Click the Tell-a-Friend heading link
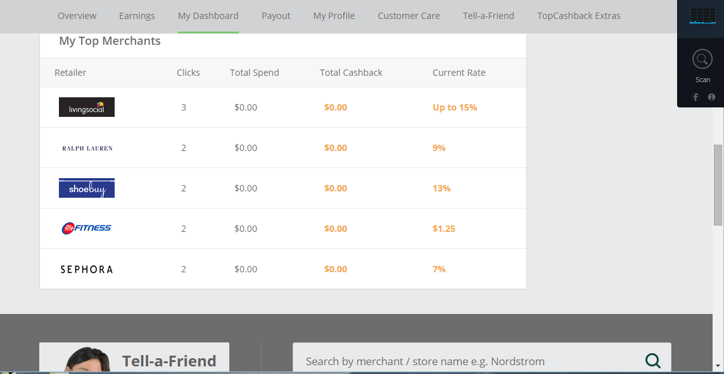Viewport: 724px width, 374px height. (169, 361)
